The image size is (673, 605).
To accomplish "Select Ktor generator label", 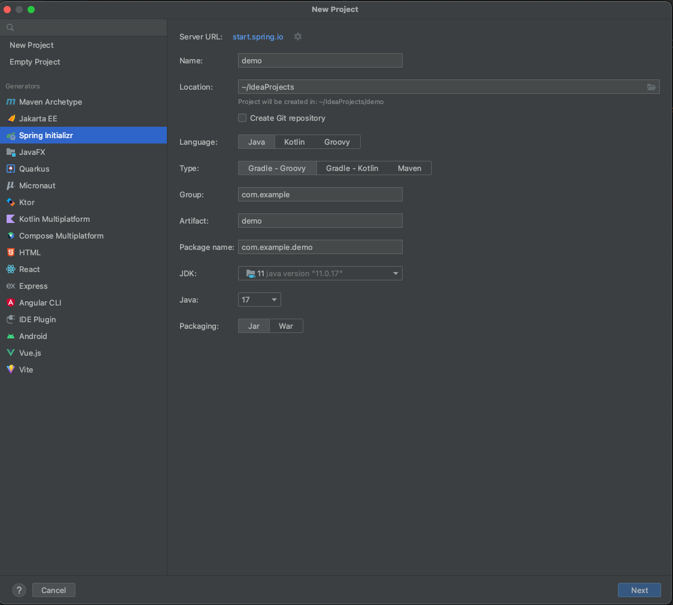I will coord(26,203).
